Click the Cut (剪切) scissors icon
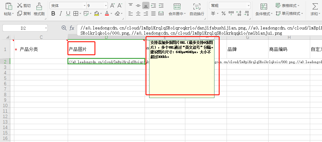The image size is (322, 142). coord(20,5)
